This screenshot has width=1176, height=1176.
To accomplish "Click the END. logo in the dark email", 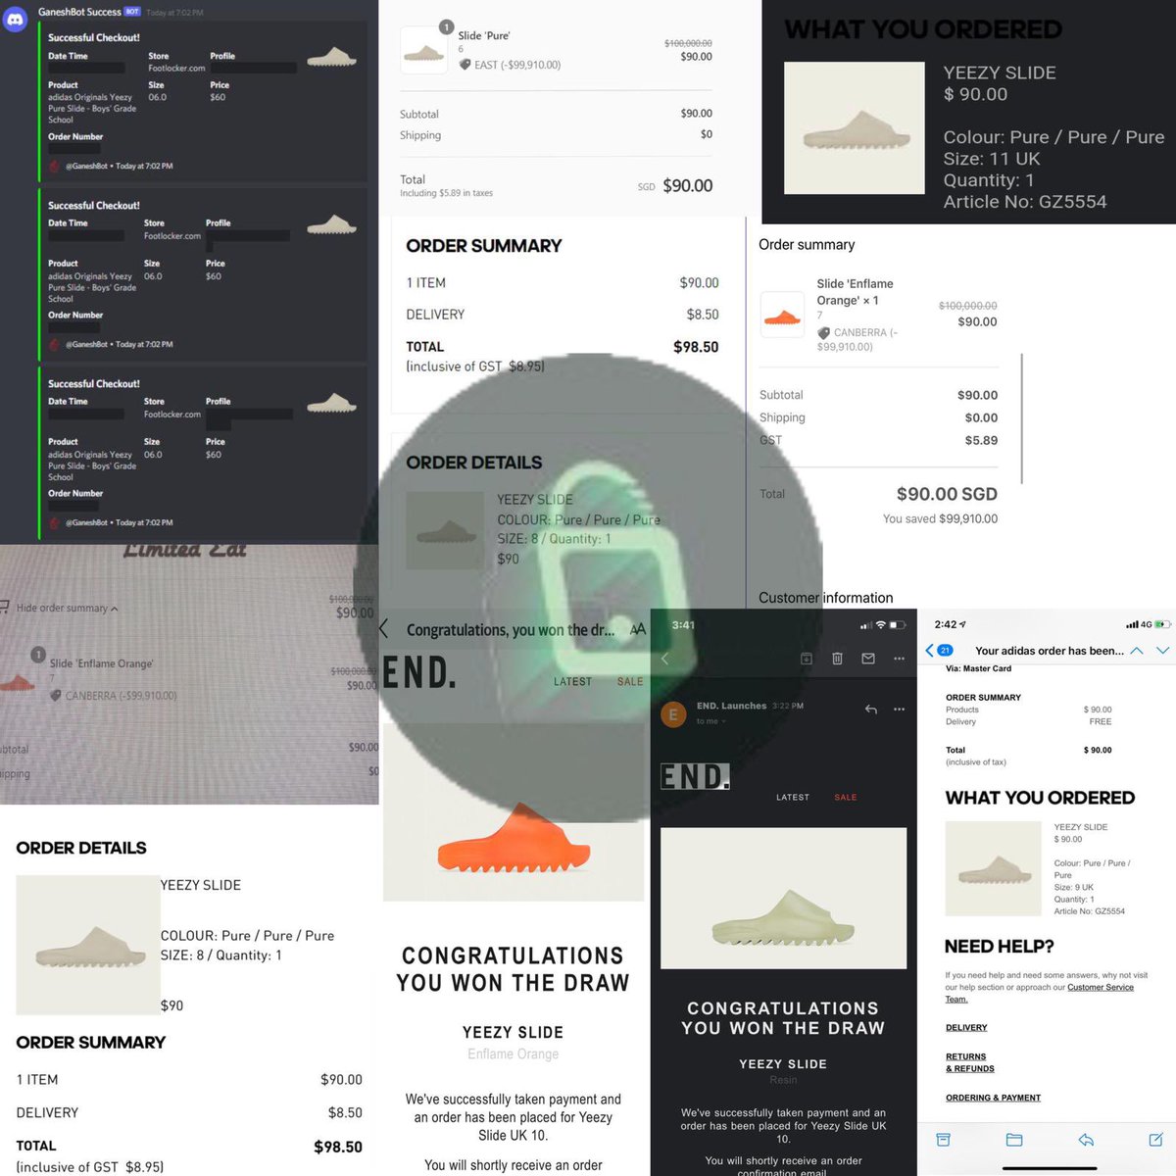I will point(695,776).
